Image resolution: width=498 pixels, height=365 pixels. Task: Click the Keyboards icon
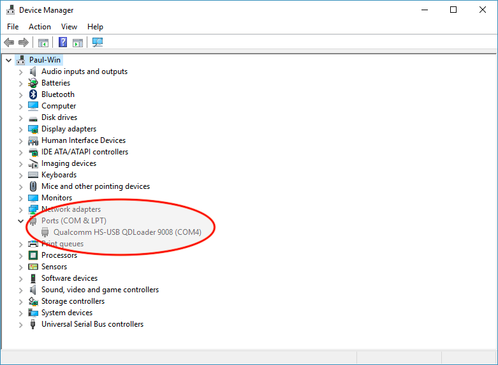click(33, 175)
